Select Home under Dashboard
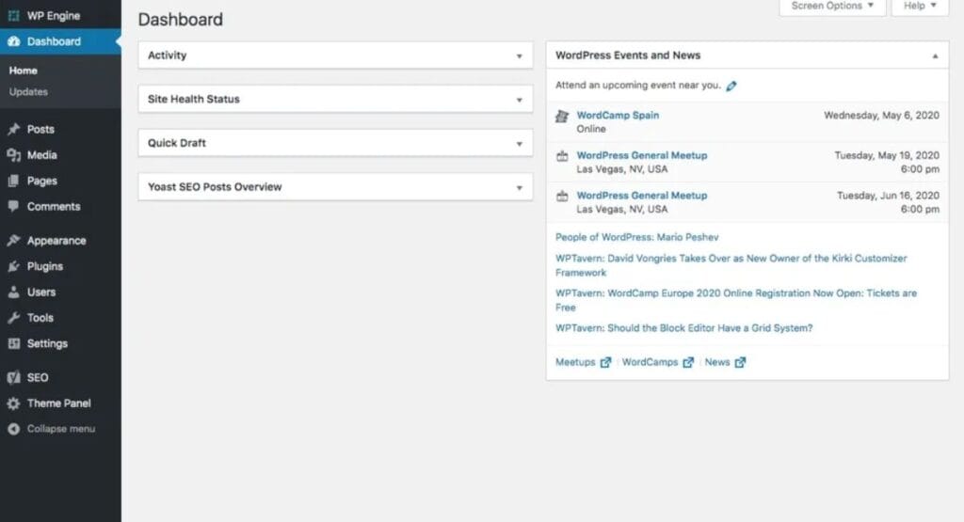 tap(23, 71)
